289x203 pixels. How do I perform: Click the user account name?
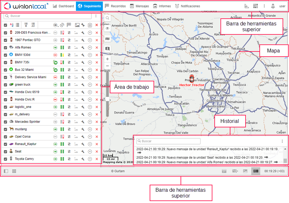[282, 6]
